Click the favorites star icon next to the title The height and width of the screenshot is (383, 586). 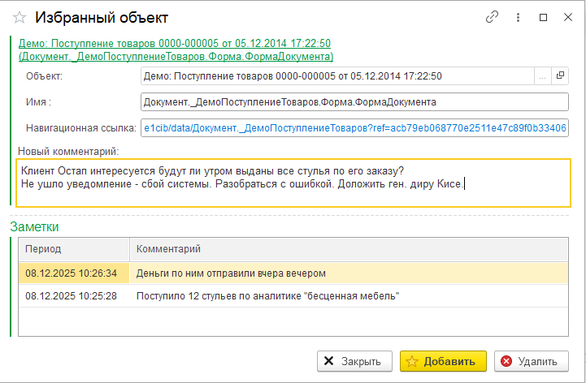pos(20,18)
